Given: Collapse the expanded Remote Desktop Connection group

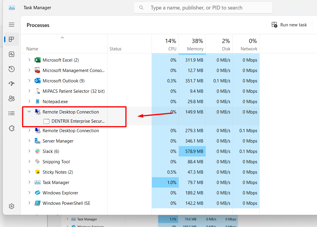Looking at the screenshot, I should (x=29, y=112).
